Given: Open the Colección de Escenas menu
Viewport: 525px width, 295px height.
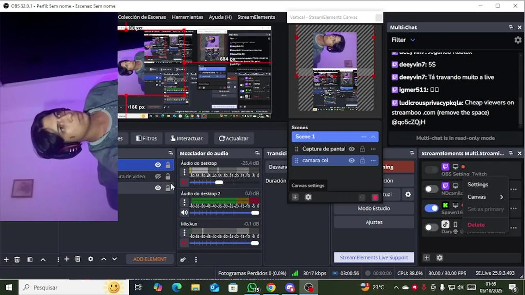Looking at the screenshot, I should [x=142, y=17].
